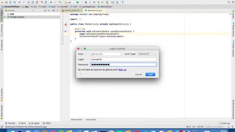Click the scroll-from-source target icon
The image size is (235, 132).
coord(45,11)
